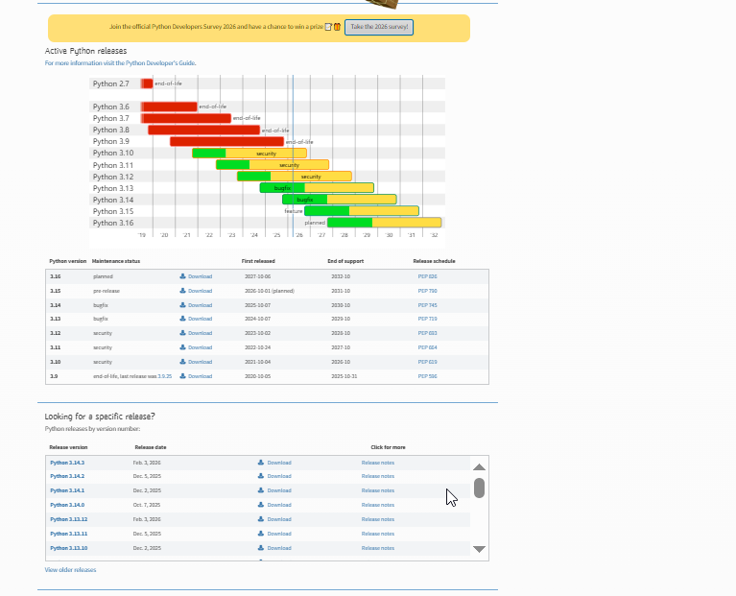
Task: Click the release list scrollbar thumb
Action: point(479,489)
